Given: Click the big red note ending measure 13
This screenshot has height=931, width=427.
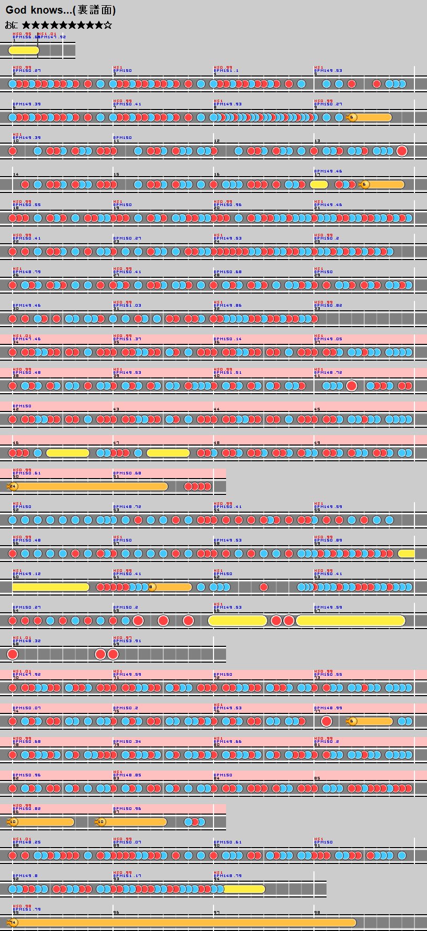Looking at the screenshot, I should point(402,151).
